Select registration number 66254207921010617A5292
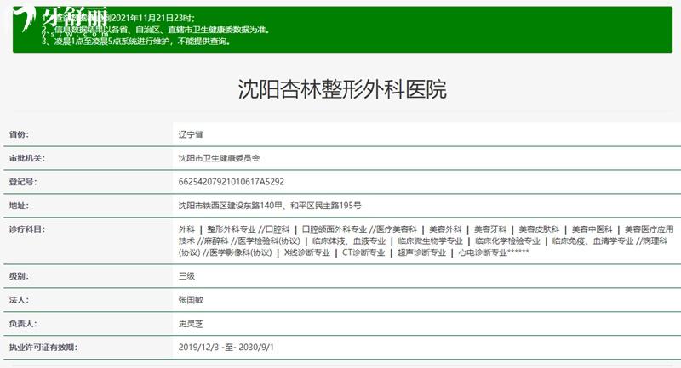The width and height of the screenshot is (681, 368). pos(232,182)
